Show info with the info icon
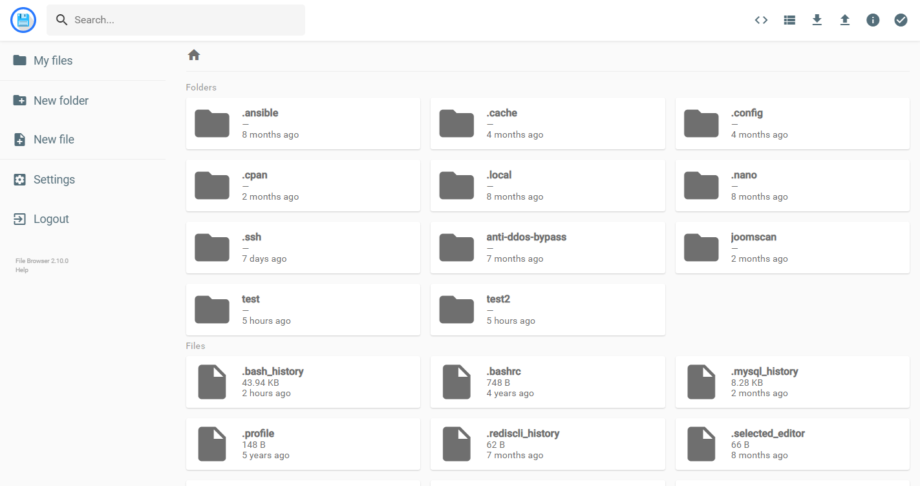 click(x=873, y=20)
